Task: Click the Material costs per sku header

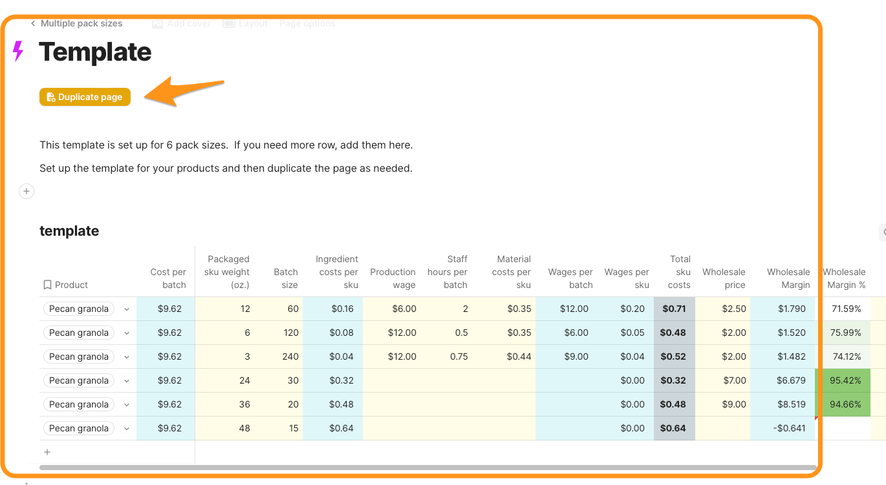Action: (511, 272)
